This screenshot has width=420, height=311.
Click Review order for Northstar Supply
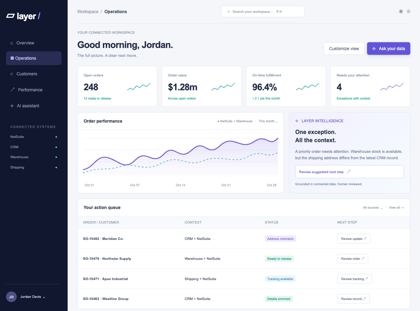tap(352, 259)
